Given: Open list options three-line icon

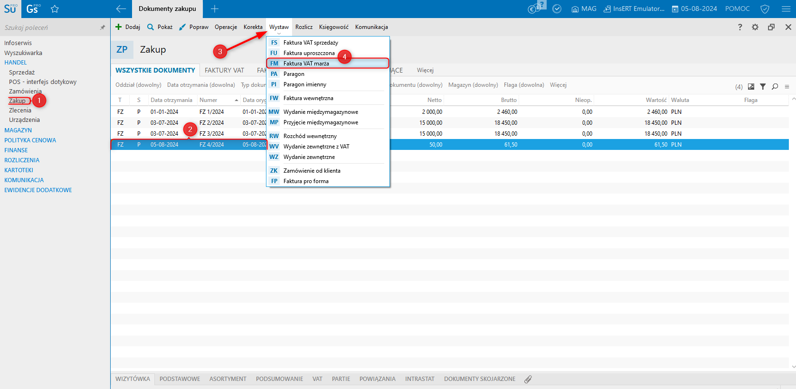Looking at the screenshot, I should tap(787, 86).
